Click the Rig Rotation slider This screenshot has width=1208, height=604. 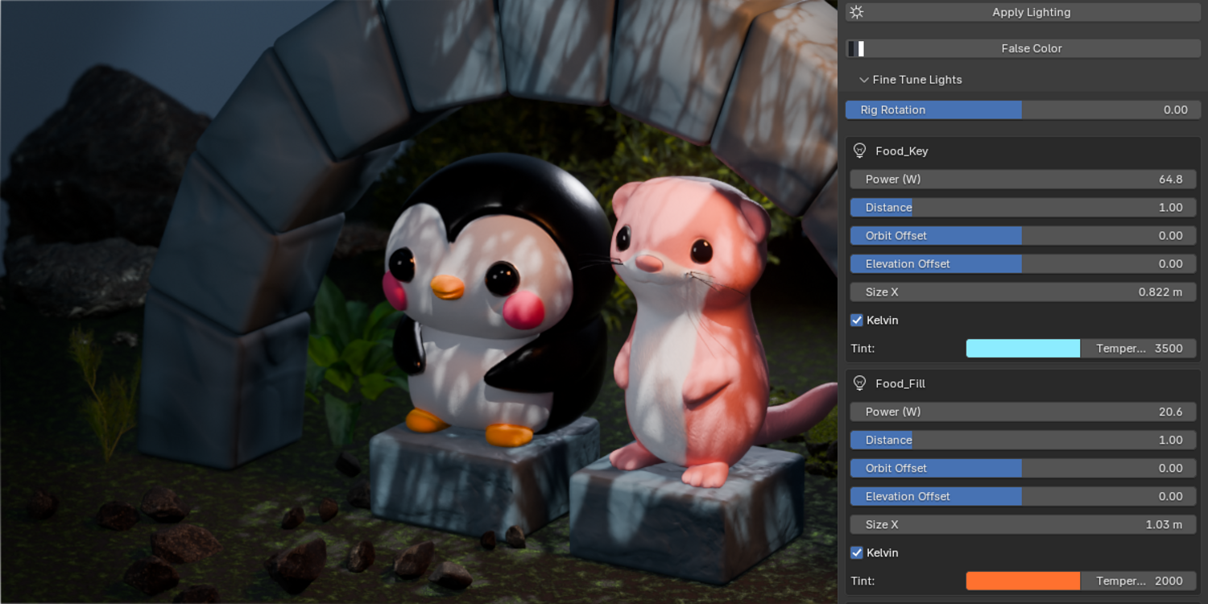1023,110
